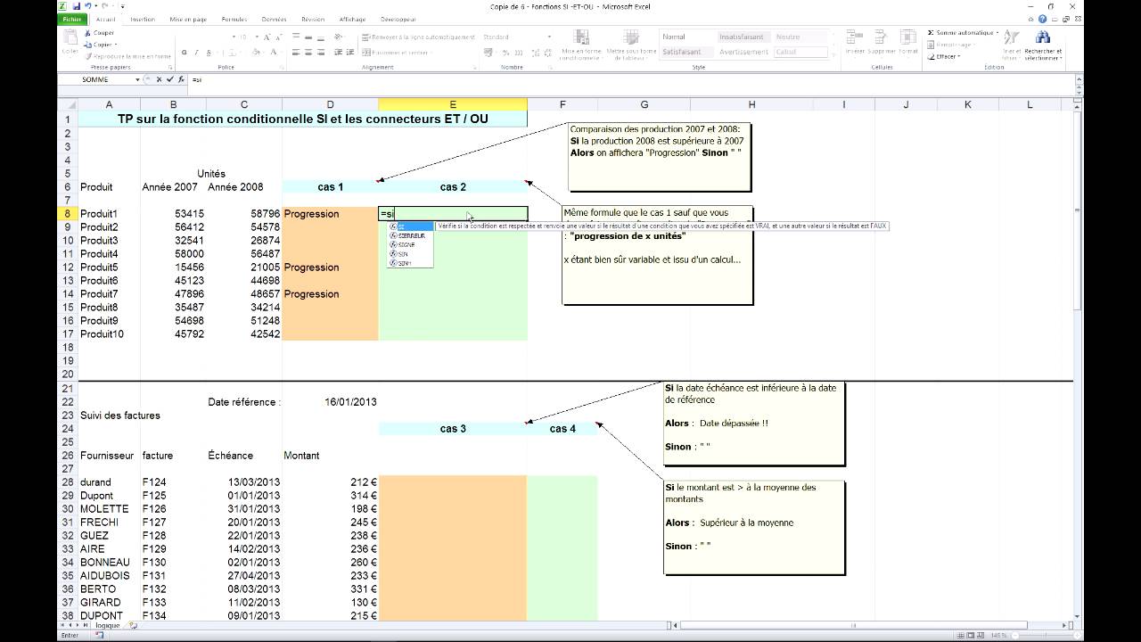The width and height of the screenshot is (1141, 642).
Task: Click Trier et filtrer icon
Action: coord(1011,37)
